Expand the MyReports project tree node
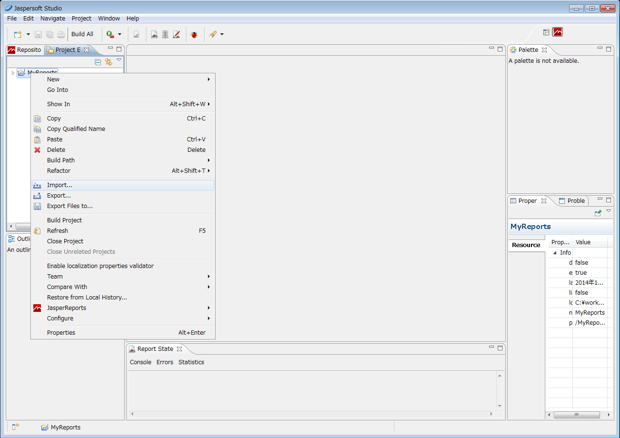 click(13, 73)
